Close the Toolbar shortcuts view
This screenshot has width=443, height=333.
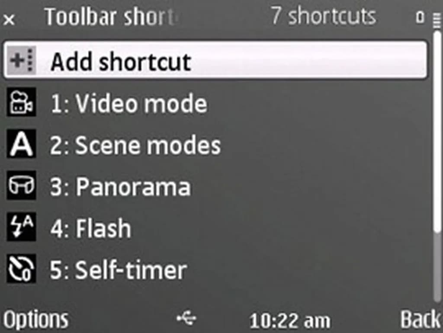[10, 19]
